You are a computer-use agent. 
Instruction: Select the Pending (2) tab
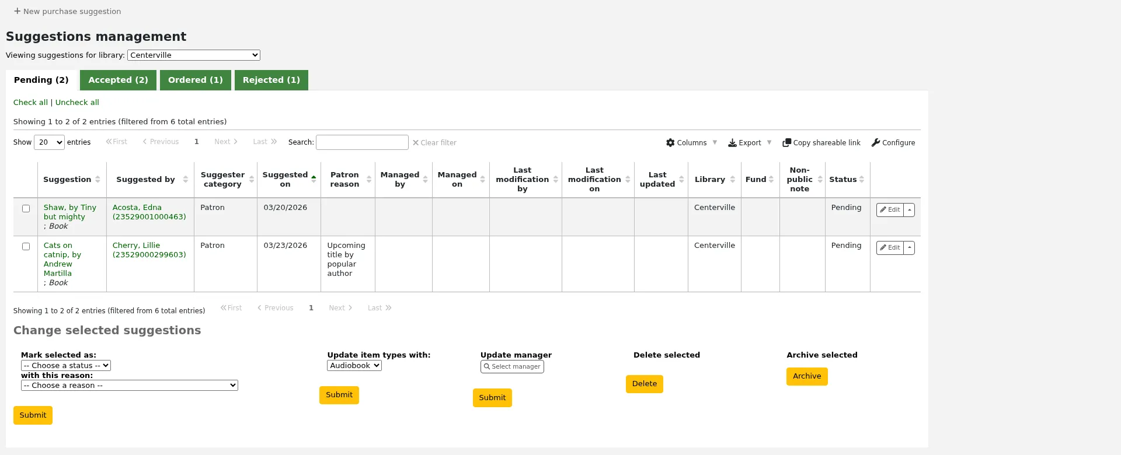(x=41, y=80)
